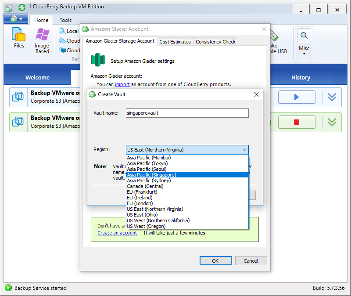Viewport: 351px width, 296px height.
Task: Select EU (Ireland) region
Action: (187, 198)
